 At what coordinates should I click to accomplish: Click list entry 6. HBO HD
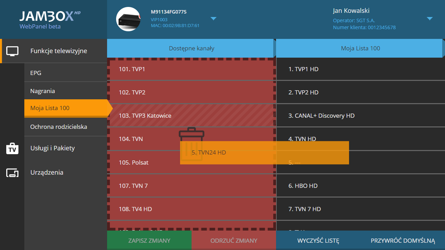tap(361, 186)
